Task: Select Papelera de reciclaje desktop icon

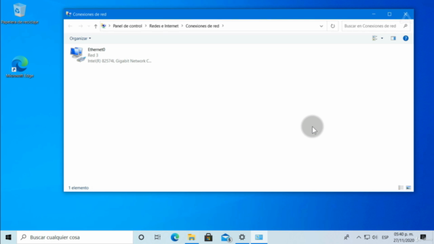Action: click(20, 14)
